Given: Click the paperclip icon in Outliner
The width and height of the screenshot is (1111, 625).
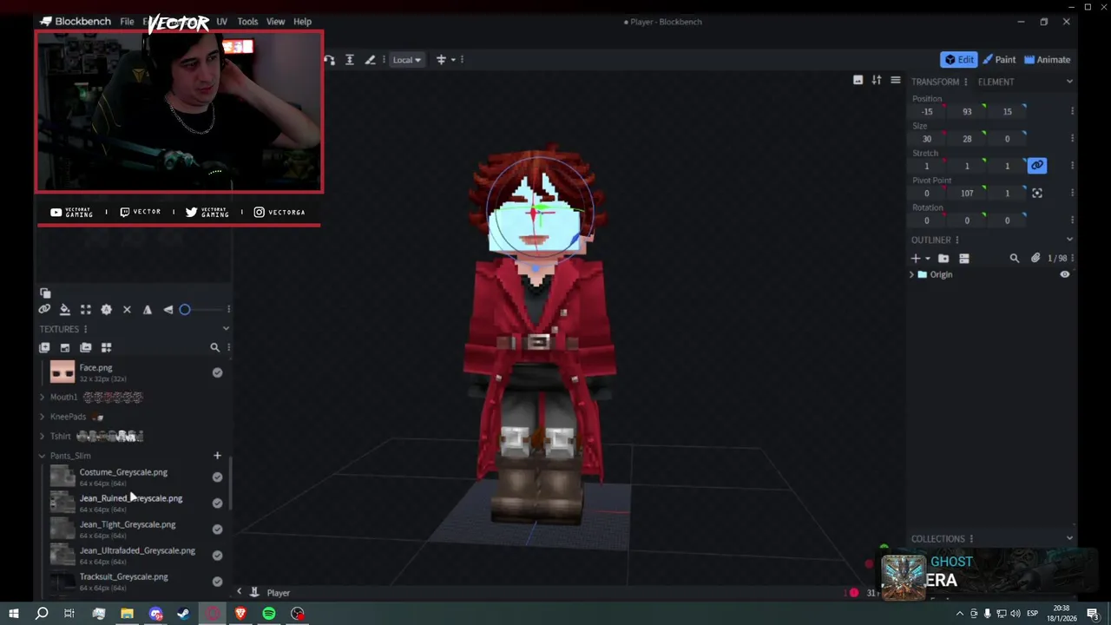Looking at the screenshot, I should point(1035,259).
